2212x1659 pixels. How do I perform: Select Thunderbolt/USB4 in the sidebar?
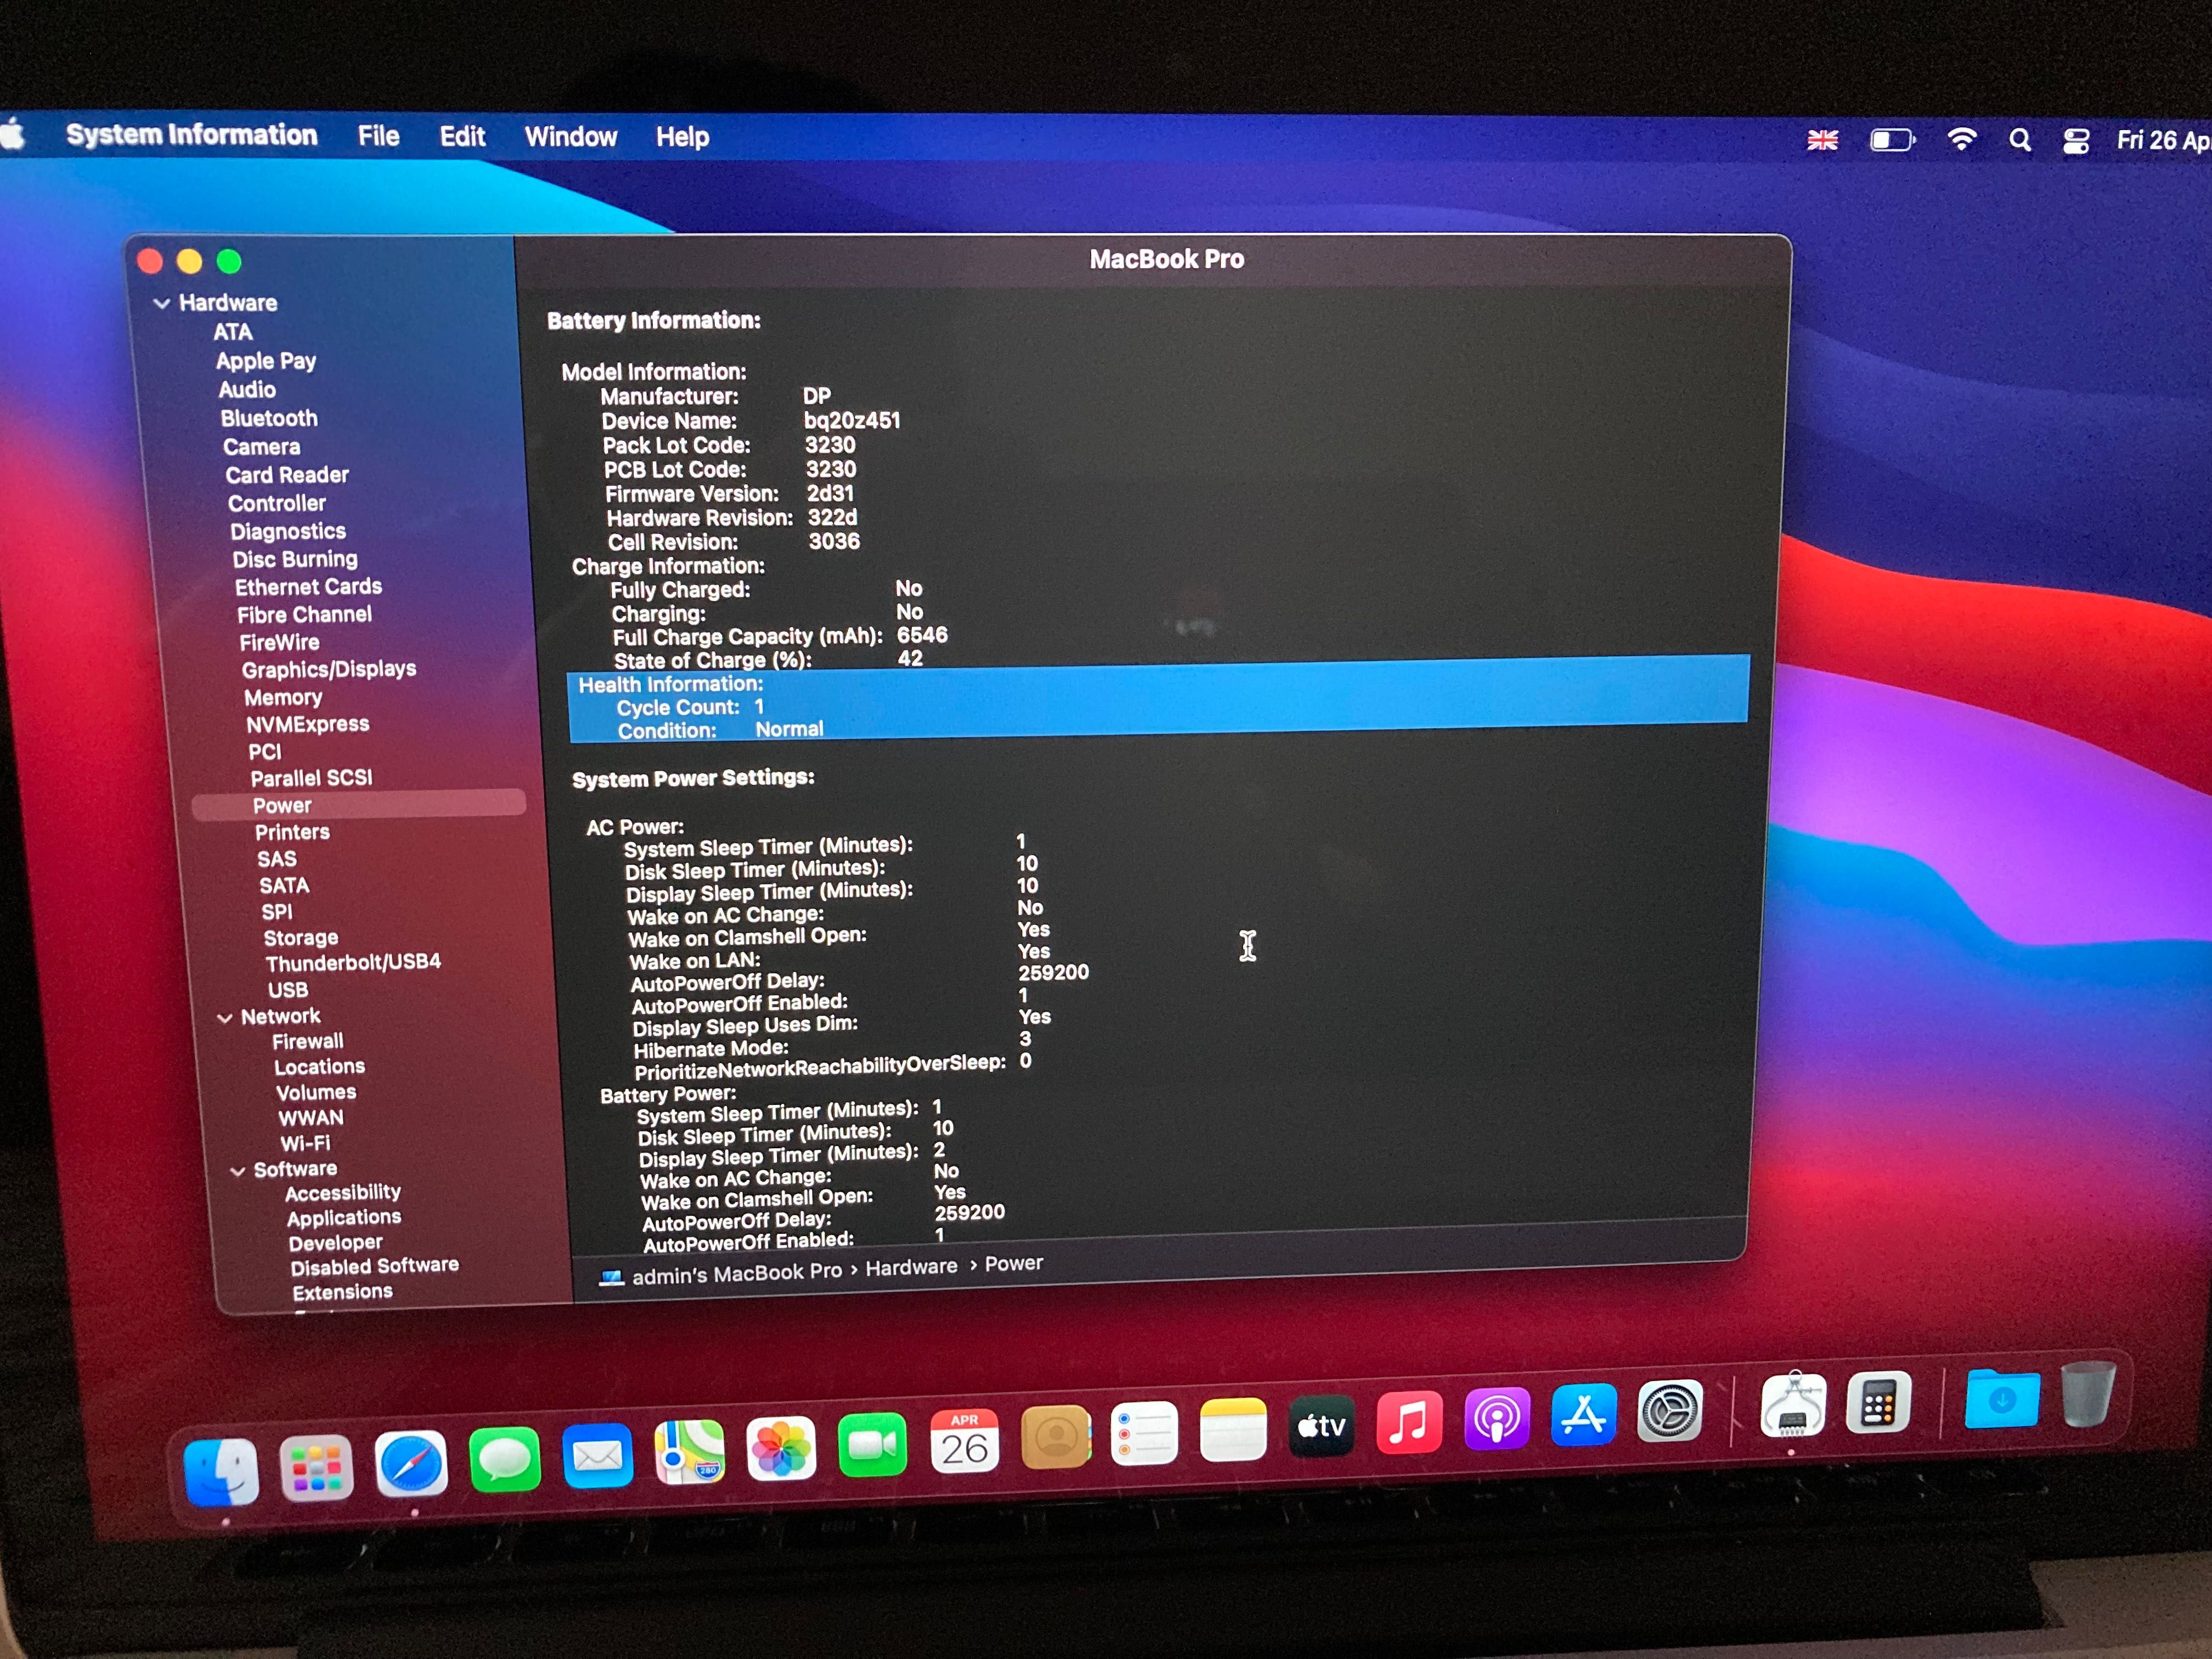(353, 962)
